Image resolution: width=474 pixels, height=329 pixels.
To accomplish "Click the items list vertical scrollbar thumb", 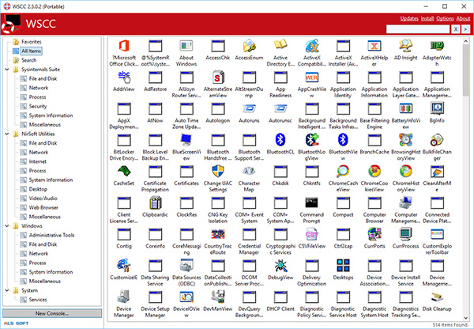I will coord(465,70).
